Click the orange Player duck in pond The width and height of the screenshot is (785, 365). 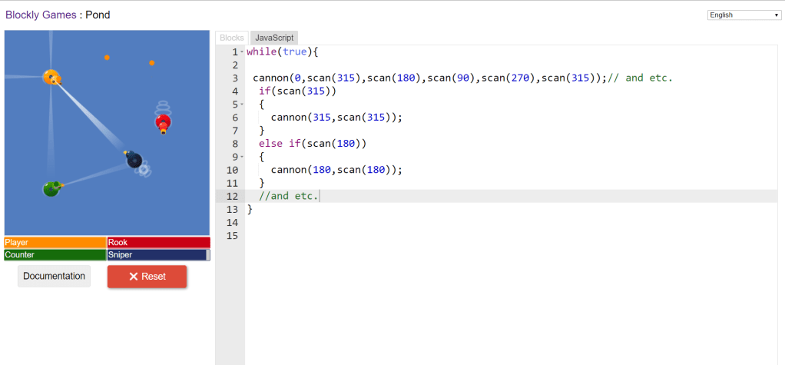tap(51, 77)
